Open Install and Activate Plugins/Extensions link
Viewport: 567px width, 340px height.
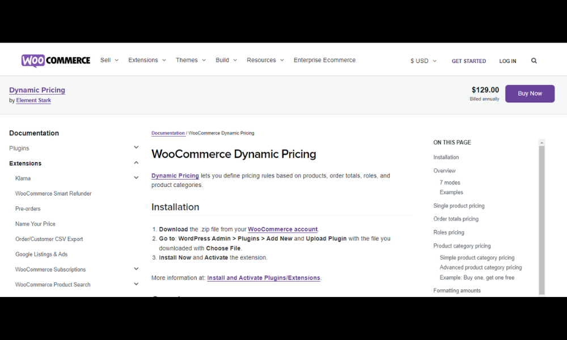point(264,278)
